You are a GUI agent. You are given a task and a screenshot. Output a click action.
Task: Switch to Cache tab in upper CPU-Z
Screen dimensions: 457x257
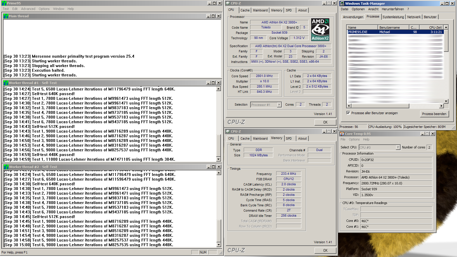click(x=245, y=10)
